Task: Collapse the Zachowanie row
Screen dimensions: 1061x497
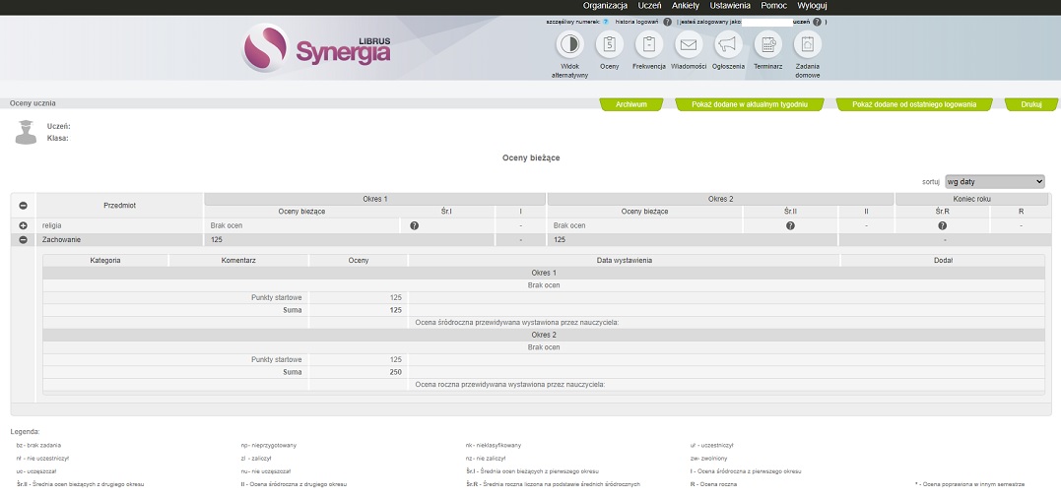Action: 23,239
